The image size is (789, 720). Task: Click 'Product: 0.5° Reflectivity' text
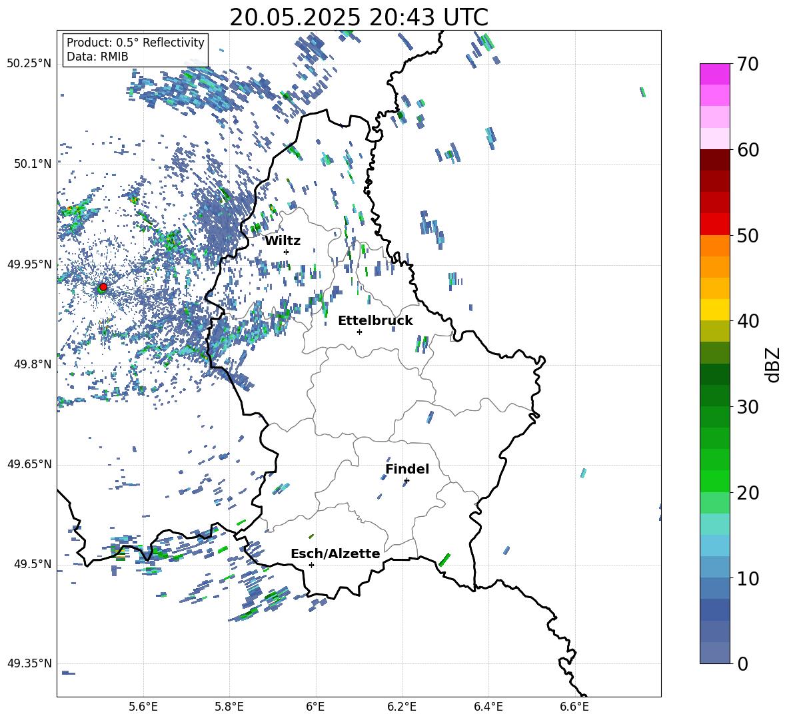[135, 42]
